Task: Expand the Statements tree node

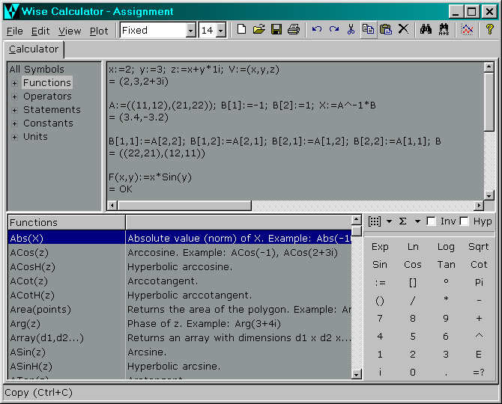Action: 14,110
